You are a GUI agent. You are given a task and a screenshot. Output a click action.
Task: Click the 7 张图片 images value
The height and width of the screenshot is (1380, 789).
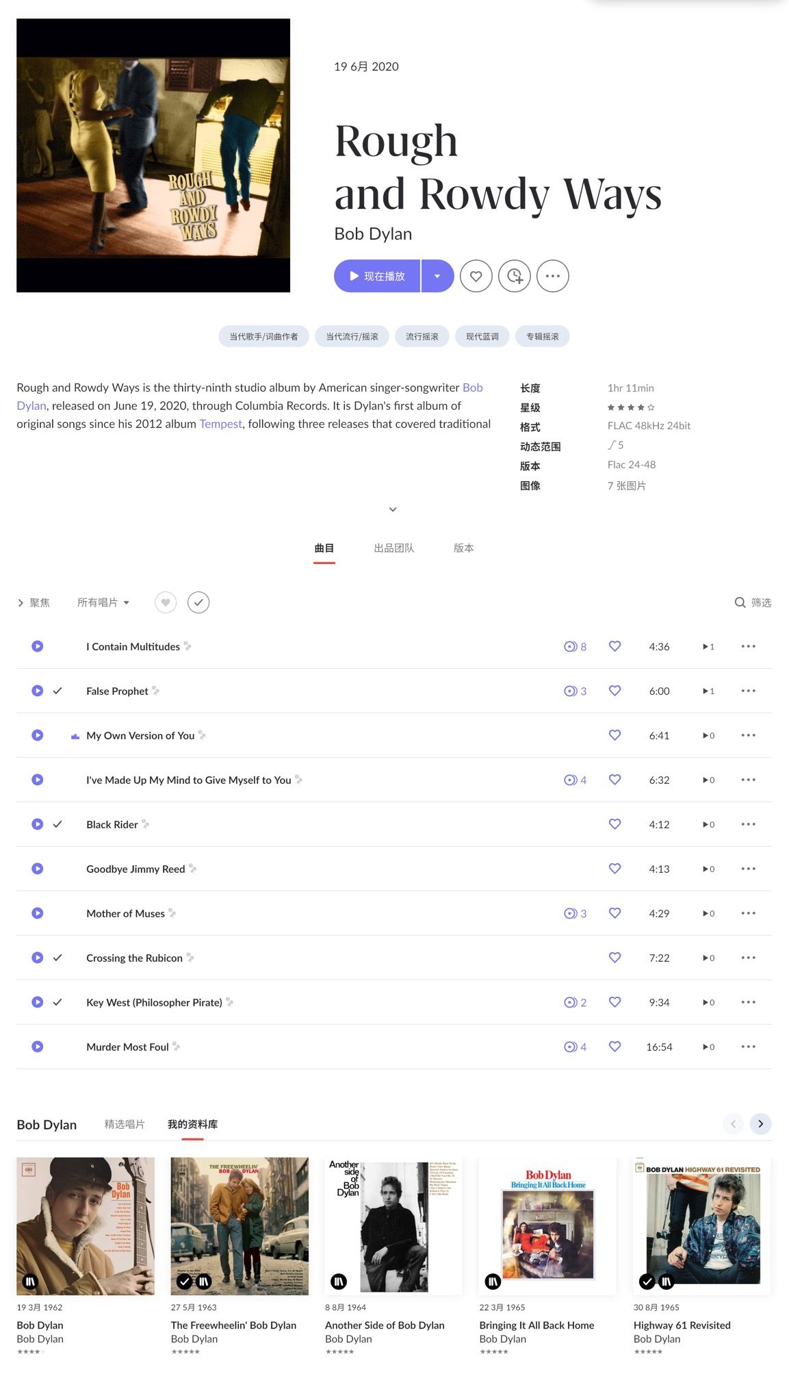coord(627,485)
